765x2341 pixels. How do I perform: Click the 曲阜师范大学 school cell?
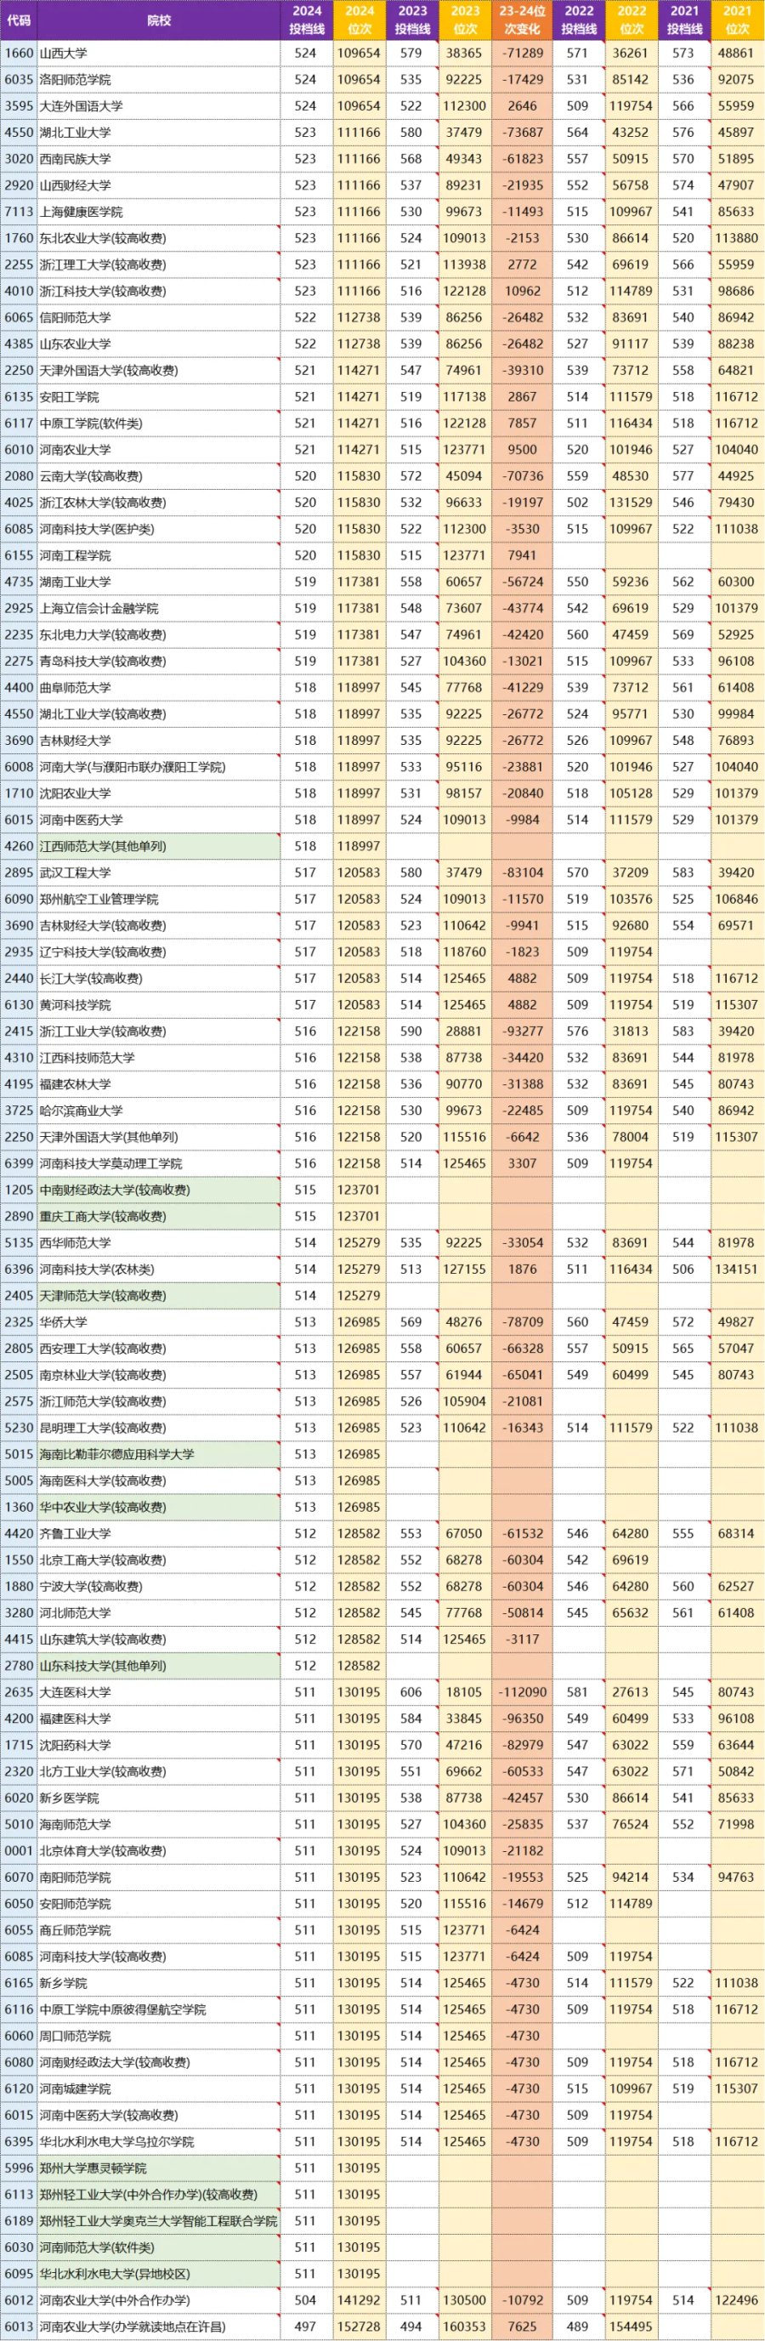tap(158, 687)
